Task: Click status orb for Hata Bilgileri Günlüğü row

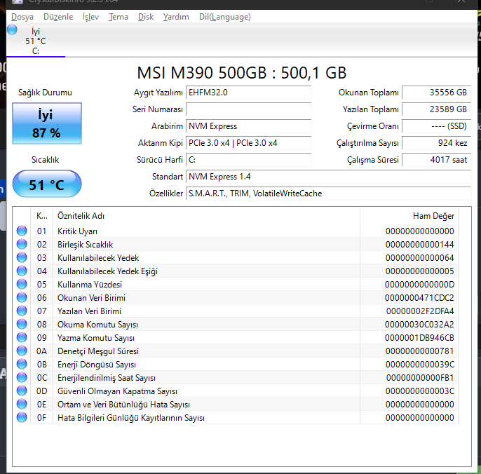Action: [22, 417]
